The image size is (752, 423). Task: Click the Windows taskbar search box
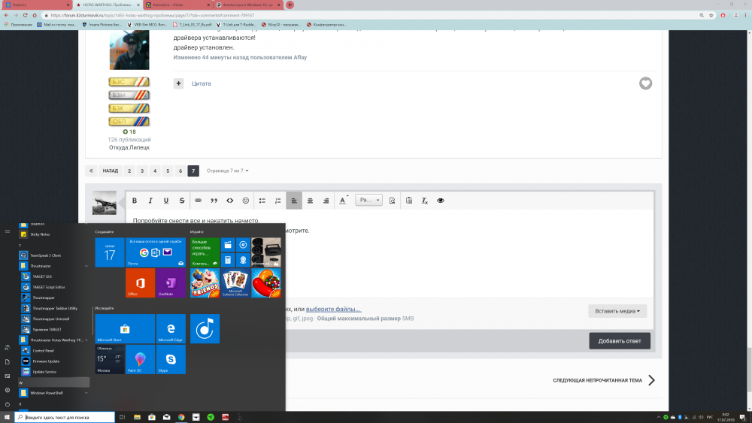click(x=65, y=417)
